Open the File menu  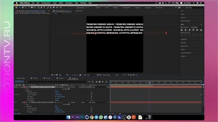click(x=33, y=3)
